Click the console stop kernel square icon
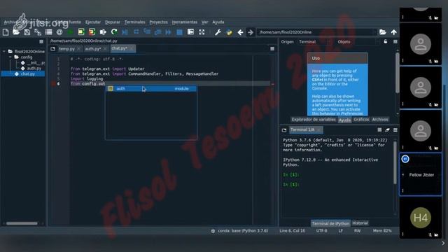Screen dimensions: 448x252 point(379,129)
